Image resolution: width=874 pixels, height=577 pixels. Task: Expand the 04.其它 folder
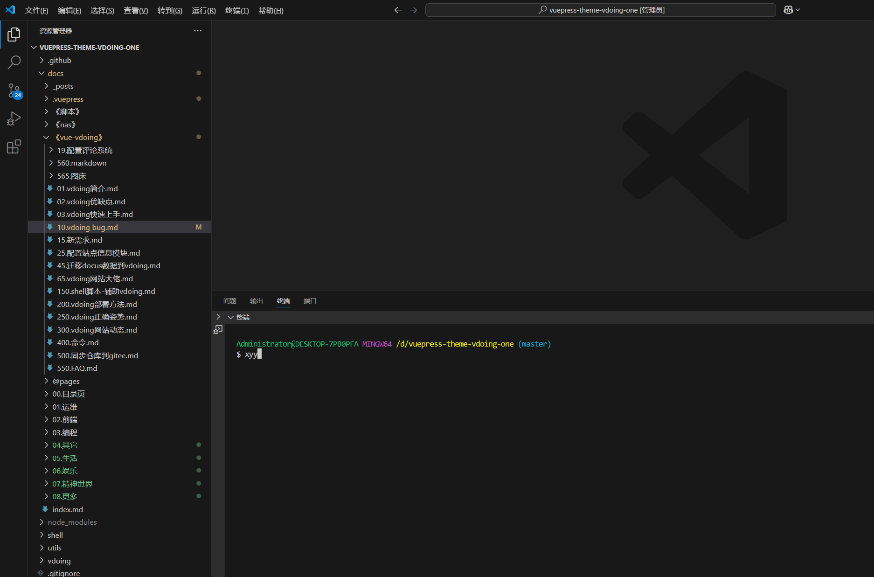pyautogui.click(x=119, y=445)
